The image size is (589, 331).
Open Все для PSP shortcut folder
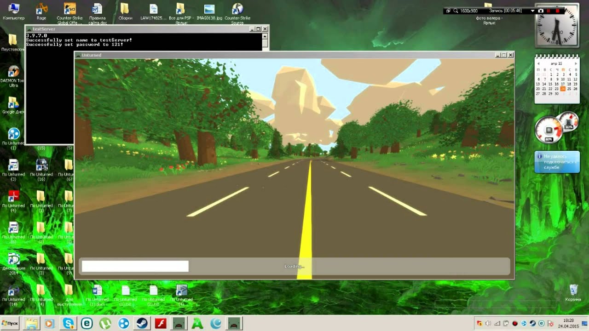[x=180, y=13]
